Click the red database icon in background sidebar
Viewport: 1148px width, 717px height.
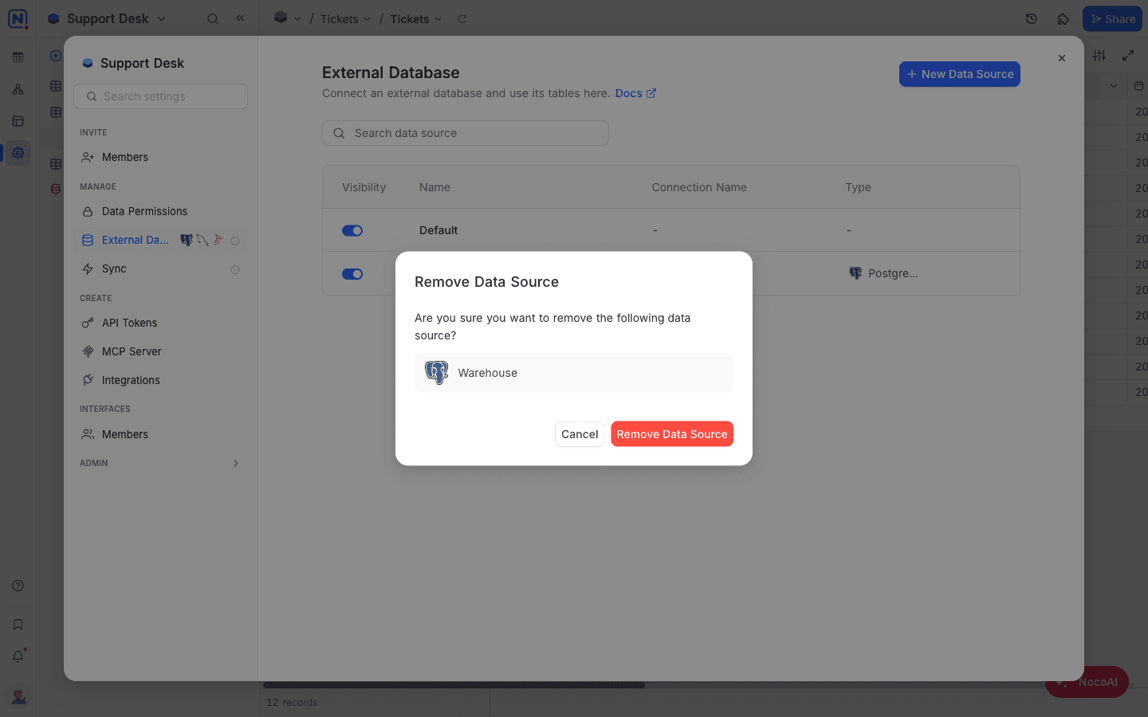coord(56,189)
